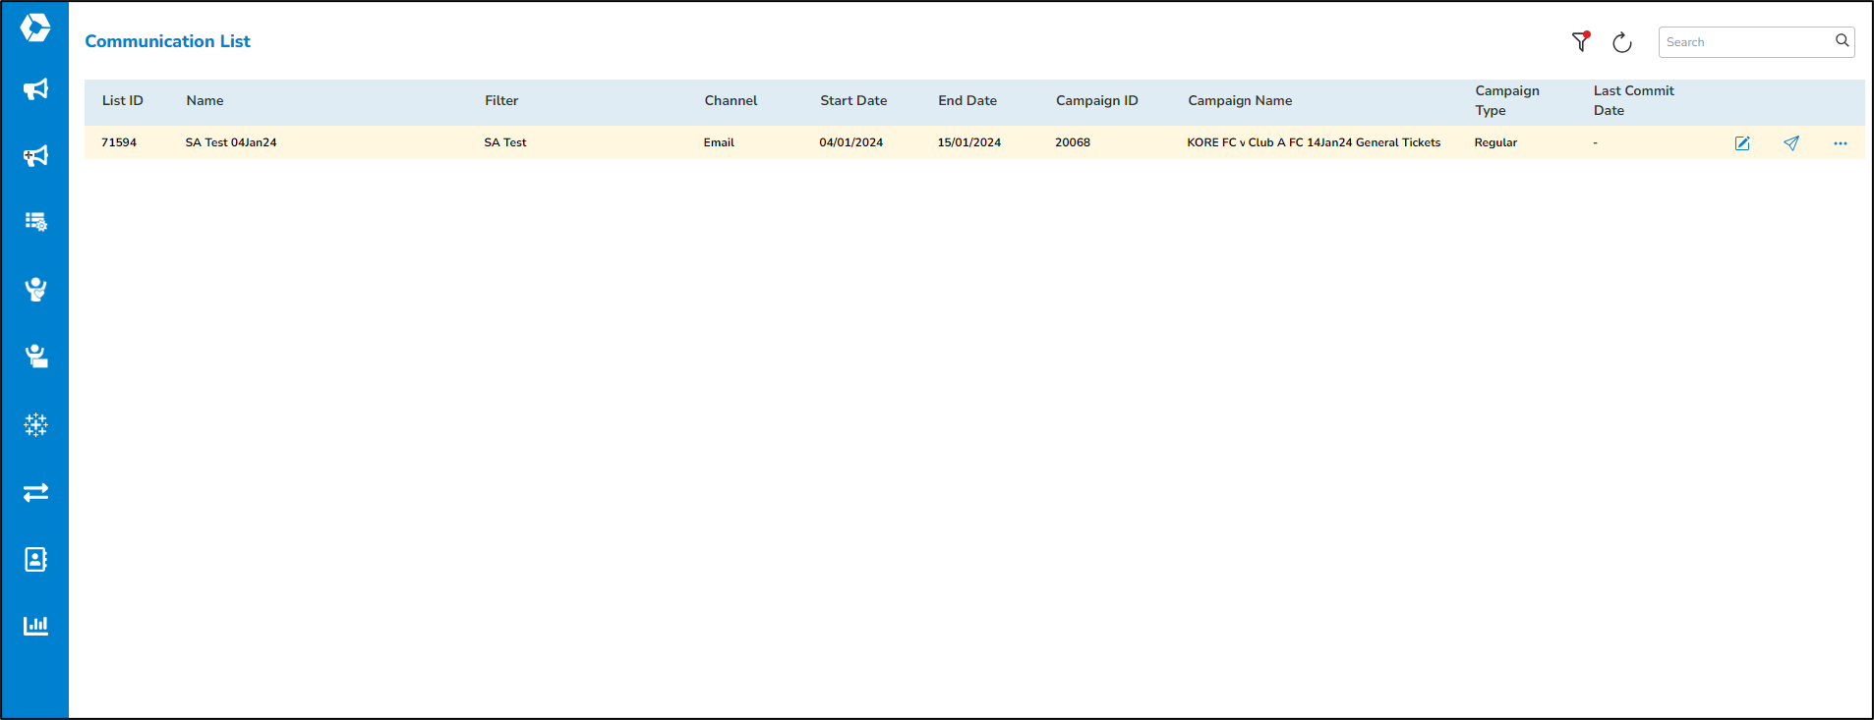Image resolution: width=1874 pixels, height=720 pixels.
Task: Open the person with shield sidebar icon
Action: 35,289
